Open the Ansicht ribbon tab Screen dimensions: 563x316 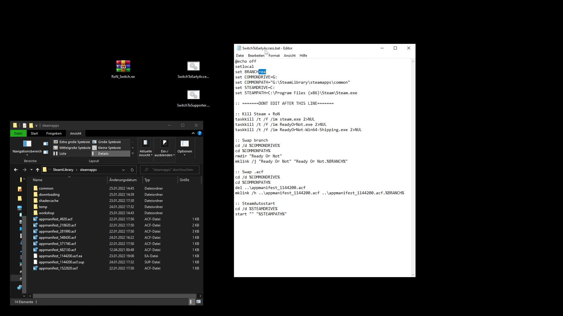click(x=76, y=133)
